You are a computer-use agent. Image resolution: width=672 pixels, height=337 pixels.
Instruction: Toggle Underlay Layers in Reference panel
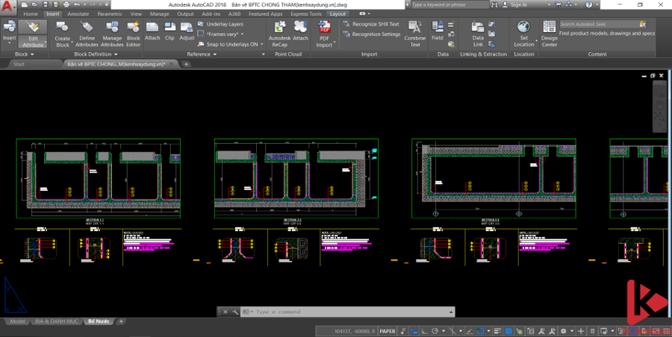(x=224, y=24)
